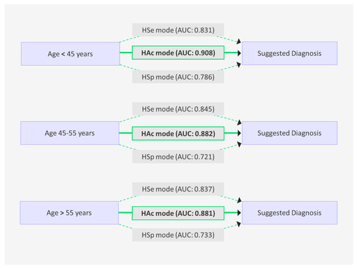Viewport: 357px width, 268px height.
Task: Click solid arrowhead after HAc 0.881
Action: click(x=240, y=213)
